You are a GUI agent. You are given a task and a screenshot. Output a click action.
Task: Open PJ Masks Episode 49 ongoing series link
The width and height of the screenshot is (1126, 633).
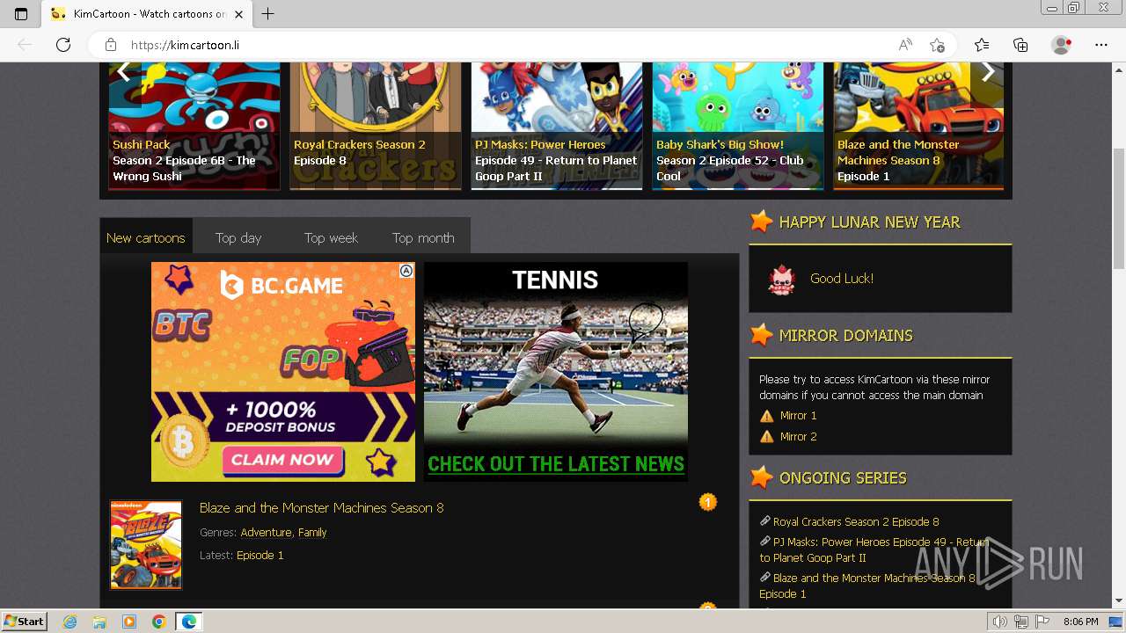(x=874, y=549)
